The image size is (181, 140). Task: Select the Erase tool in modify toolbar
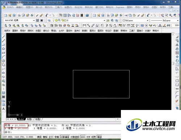177,37
